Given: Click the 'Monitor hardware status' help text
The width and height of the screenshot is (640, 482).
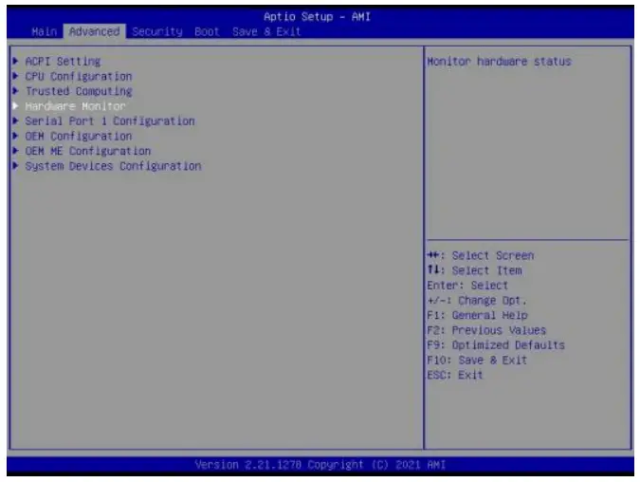Looking at the screenshot, I should pos(499,62).
